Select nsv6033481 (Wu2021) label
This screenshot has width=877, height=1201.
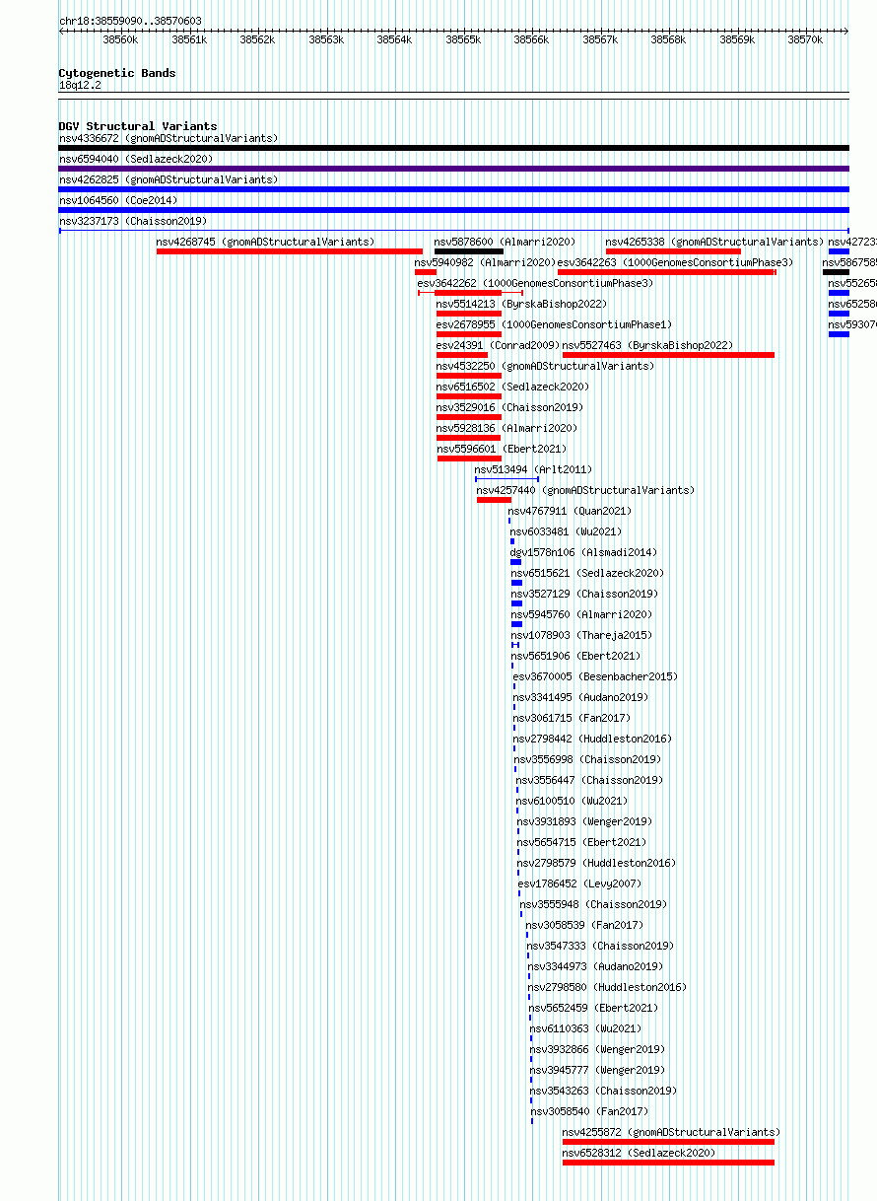coord(568,531)
